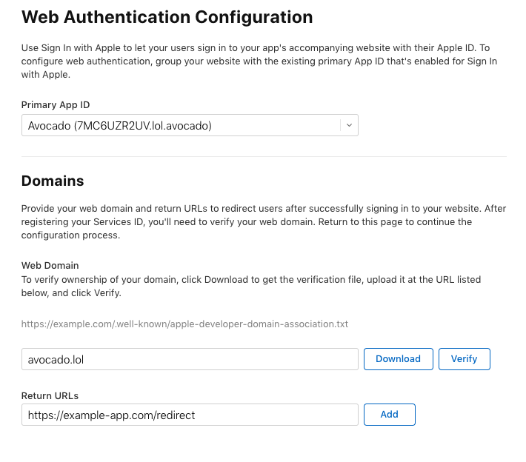The image size is (526, 462).
Task: Select the Avocado (7MC6UZR2UV.lol.avocado) text
Action: (120, 126)
